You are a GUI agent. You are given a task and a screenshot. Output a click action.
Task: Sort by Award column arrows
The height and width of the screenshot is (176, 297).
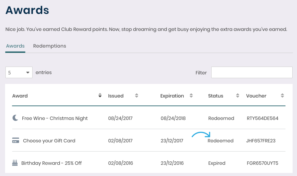click(100, 95)
